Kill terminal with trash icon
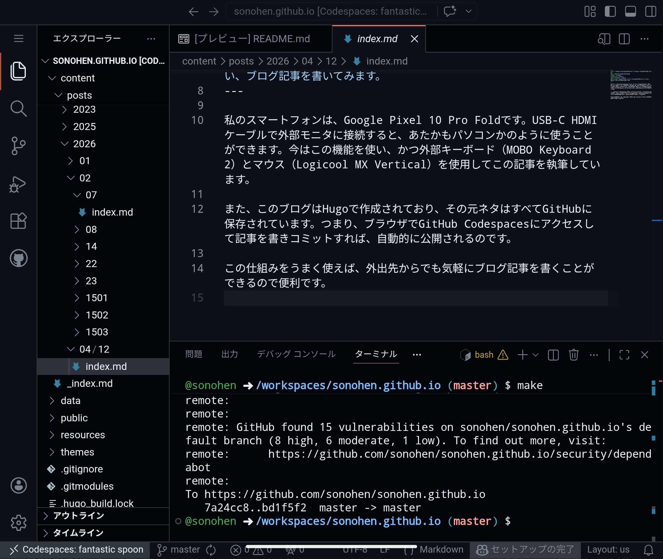This screenshot has height=559, width=663. 574,355
